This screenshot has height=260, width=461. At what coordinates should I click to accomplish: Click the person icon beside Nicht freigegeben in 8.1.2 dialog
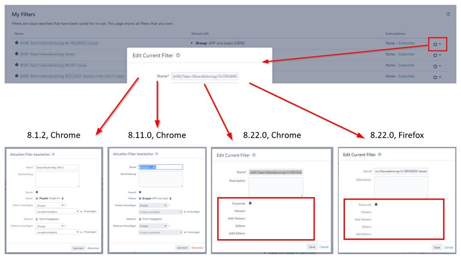(37, 219)
